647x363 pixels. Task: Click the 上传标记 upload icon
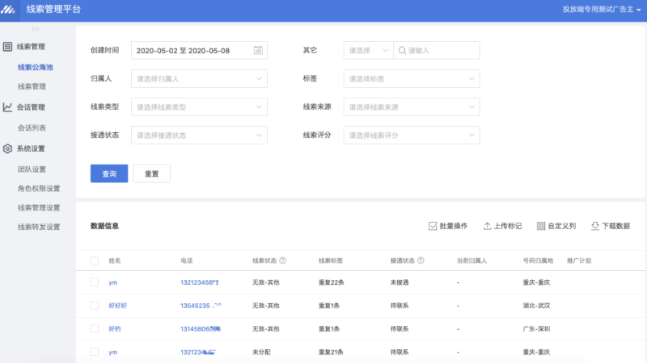tap(487, 226)
